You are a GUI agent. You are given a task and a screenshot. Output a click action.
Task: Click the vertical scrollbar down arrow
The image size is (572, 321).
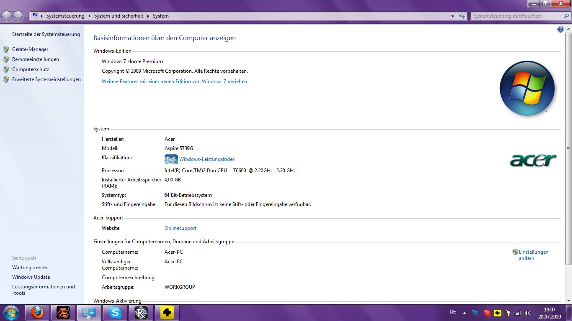point(568,301)
